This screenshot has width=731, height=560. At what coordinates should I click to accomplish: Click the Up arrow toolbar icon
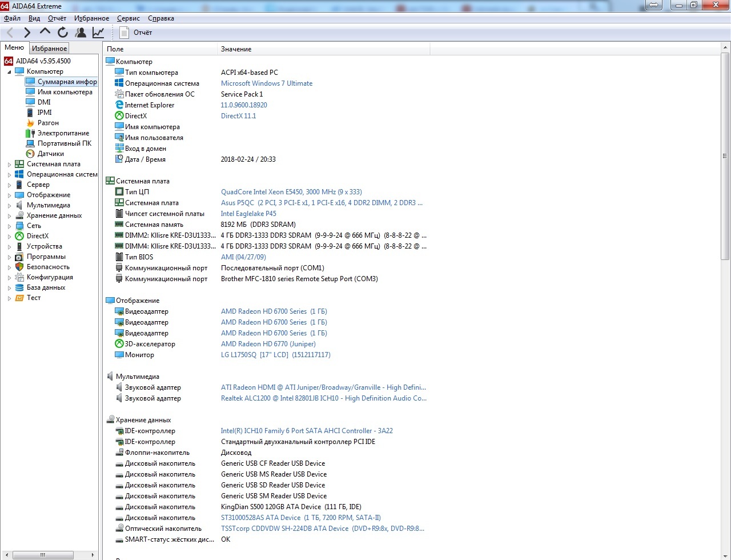point(45,32)
